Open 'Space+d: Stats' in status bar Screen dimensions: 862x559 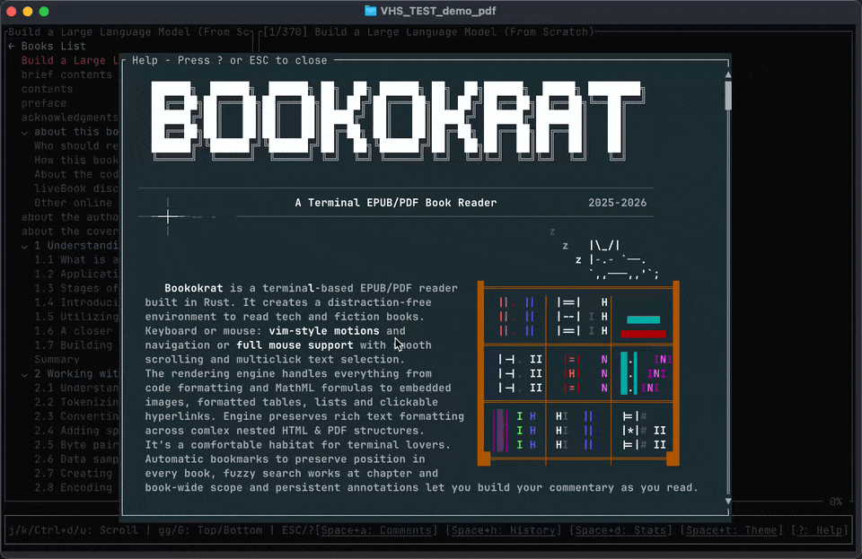click(x=621, y=531)
